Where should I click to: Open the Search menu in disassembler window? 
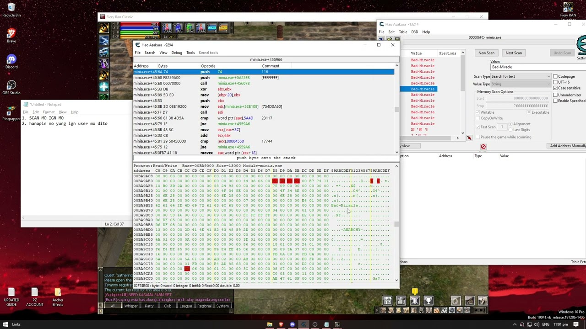pos(150,53)
